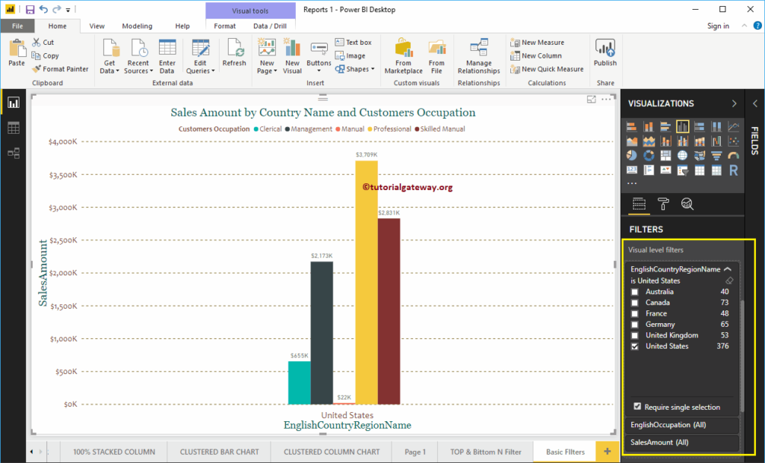The image size is (765, 463).
Task: Add a new report page
Action: click(607, 451)
